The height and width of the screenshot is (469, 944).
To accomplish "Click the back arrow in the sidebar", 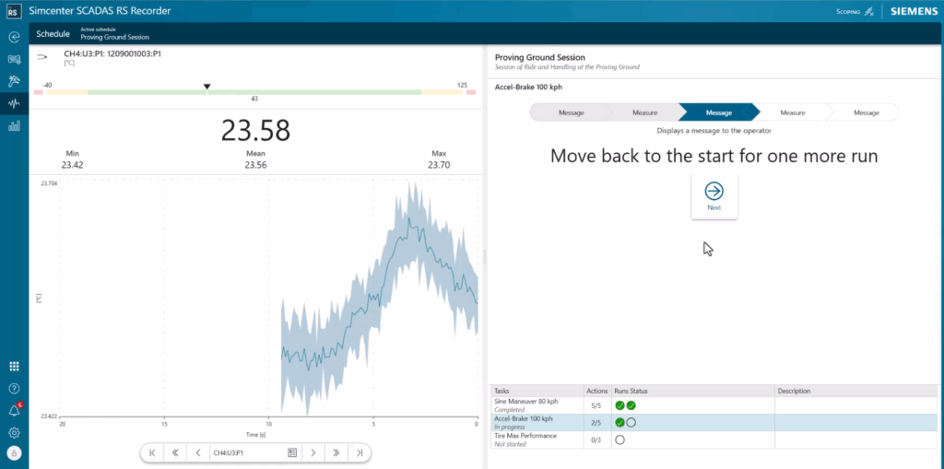I will click(x=14, y=37).
